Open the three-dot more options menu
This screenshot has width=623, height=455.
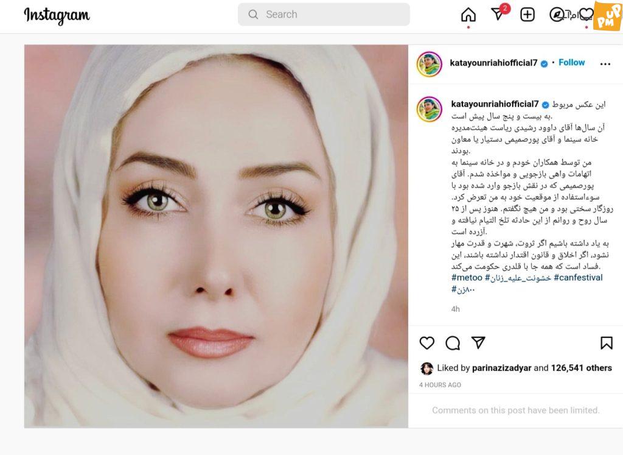(x=605, y=64)
